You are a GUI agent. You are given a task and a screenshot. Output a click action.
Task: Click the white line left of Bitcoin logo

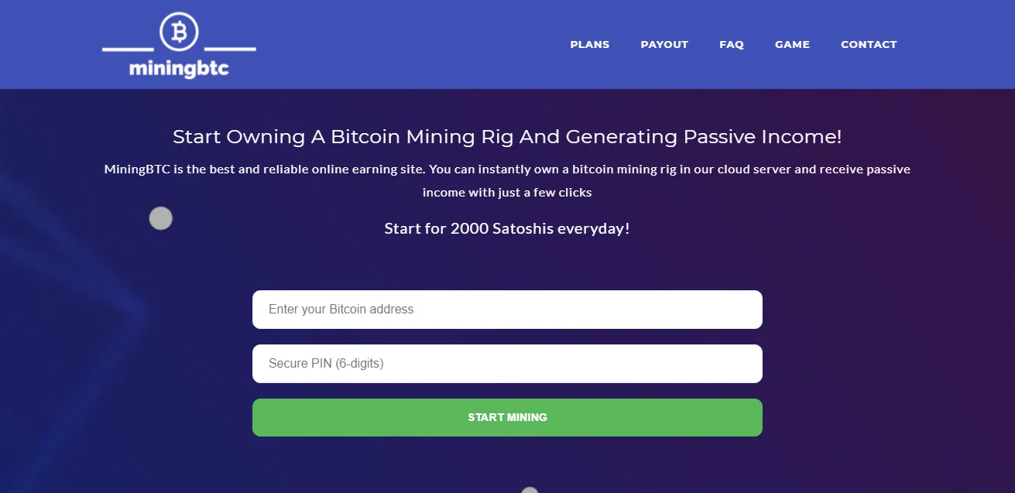pyautogui.click(x=128, y=50)
